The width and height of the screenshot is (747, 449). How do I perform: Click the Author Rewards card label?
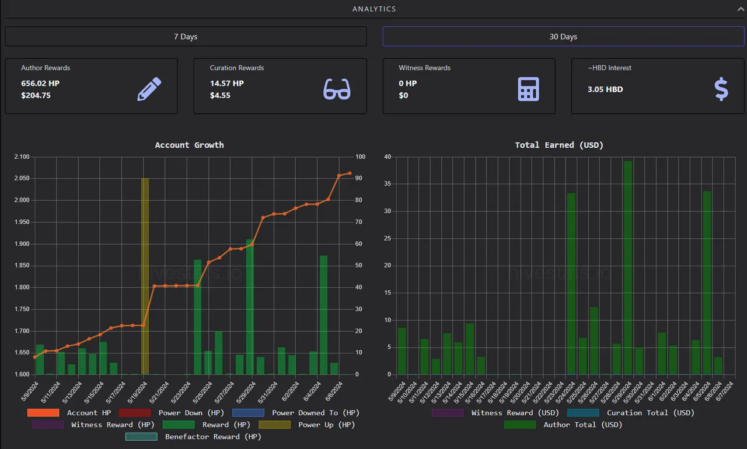point(46,68)
